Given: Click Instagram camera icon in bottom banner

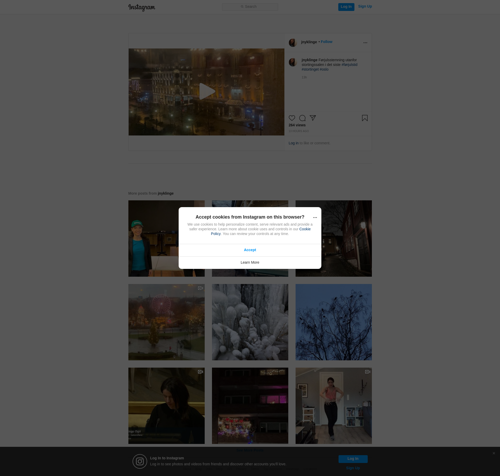Looking at the screenshot, I should click(x=140, y=461).
